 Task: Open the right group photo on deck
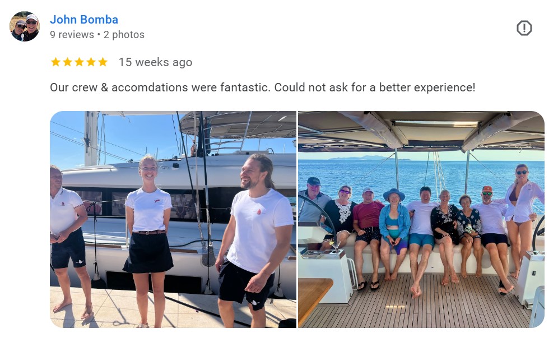tap(421, 219)
